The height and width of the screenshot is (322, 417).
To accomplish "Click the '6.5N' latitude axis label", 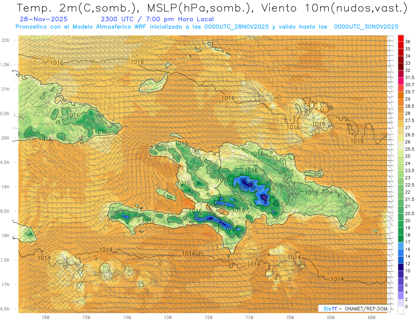I will pyautogui.click(x=5, y=309).
